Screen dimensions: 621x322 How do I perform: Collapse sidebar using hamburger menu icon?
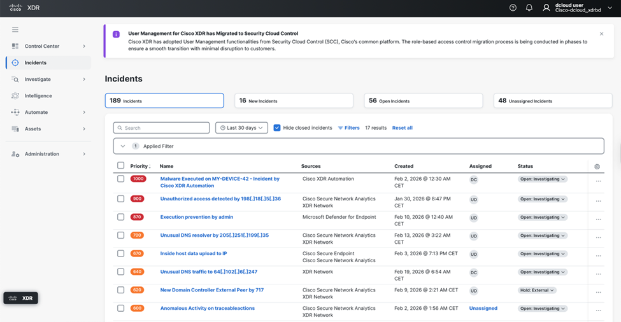[15, 29]
